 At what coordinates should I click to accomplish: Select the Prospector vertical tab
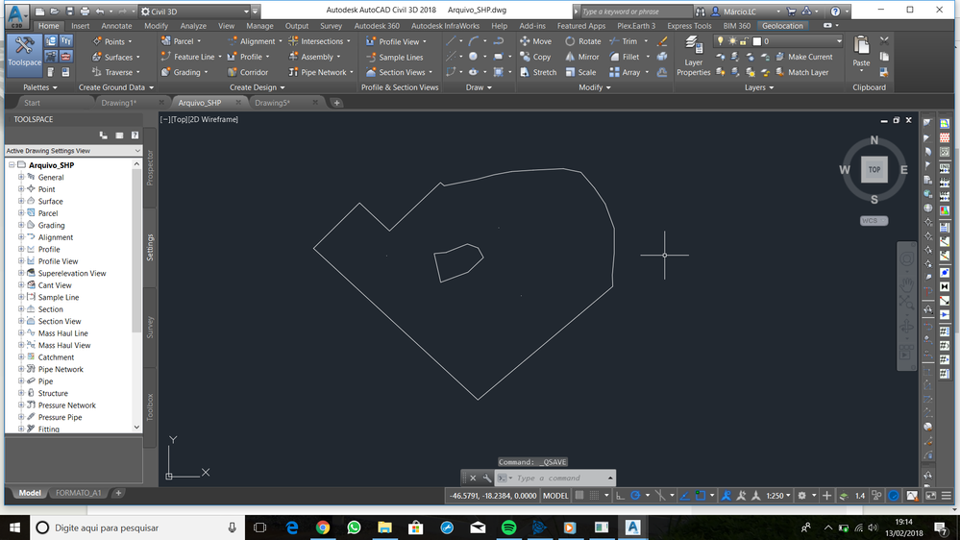[x=150, y=168]
